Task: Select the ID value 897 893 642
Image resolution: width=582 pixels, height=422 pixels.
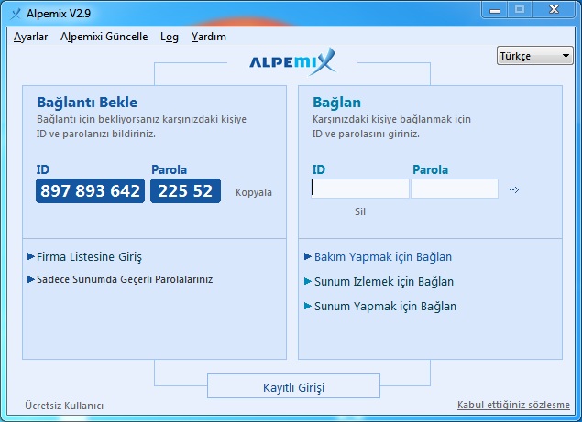Action: [90, 191]
